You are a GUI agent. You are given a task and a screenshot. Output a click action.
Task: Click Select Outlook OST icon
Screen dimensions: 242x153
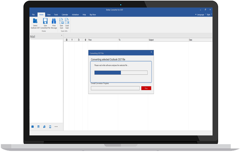tap(35, 21)
